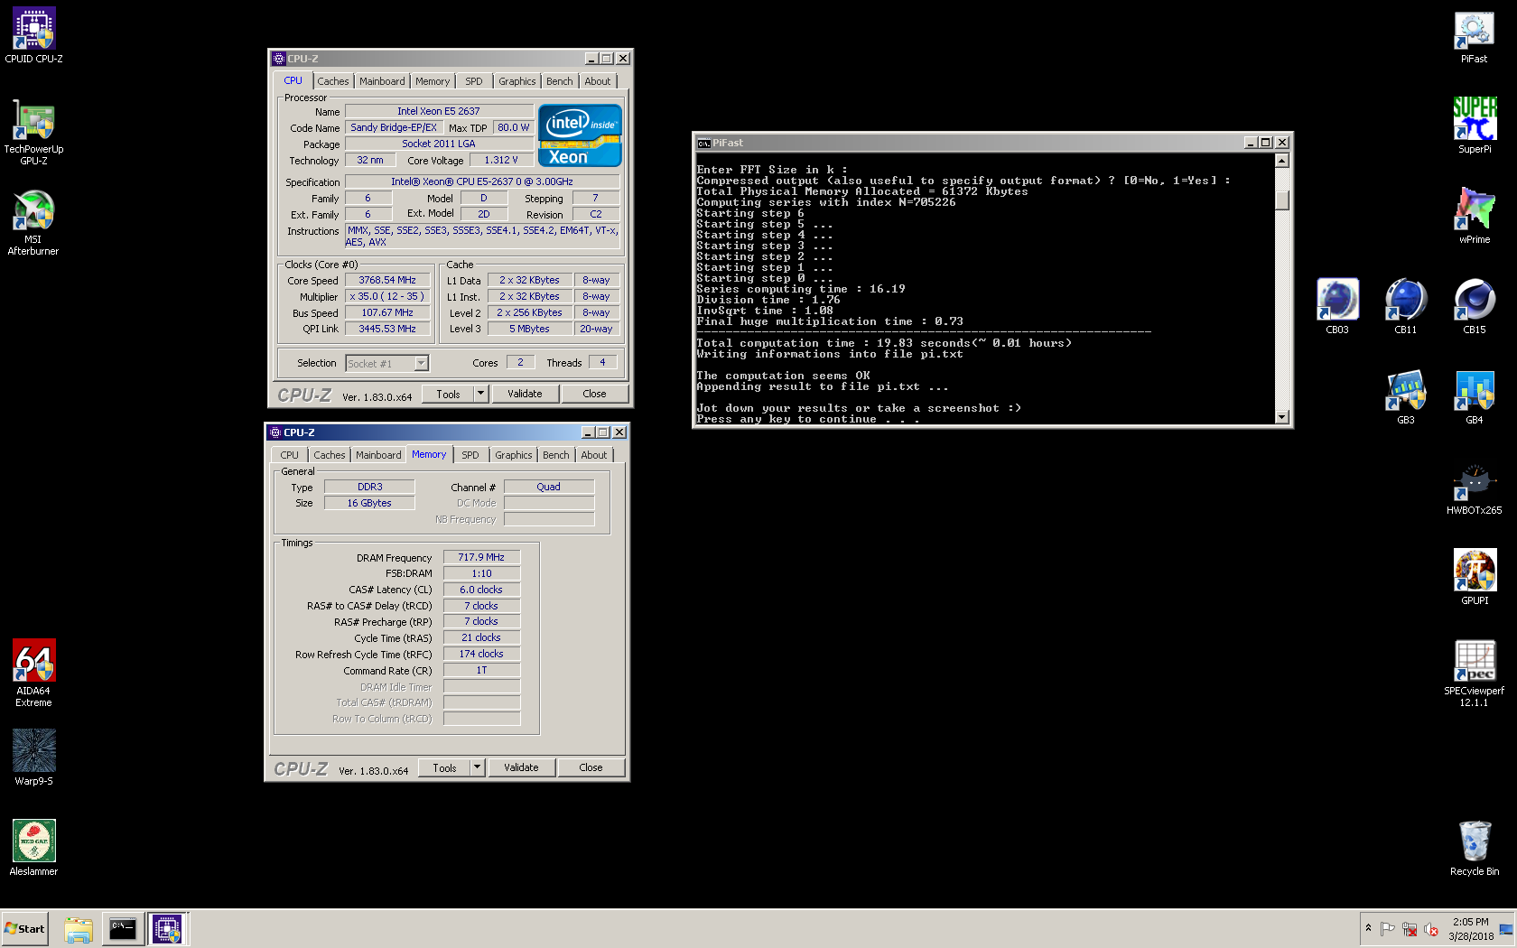1517x948 pixels.
Task: Open Mainboard tab in top CPU-Z window
Action: point(382,81)
